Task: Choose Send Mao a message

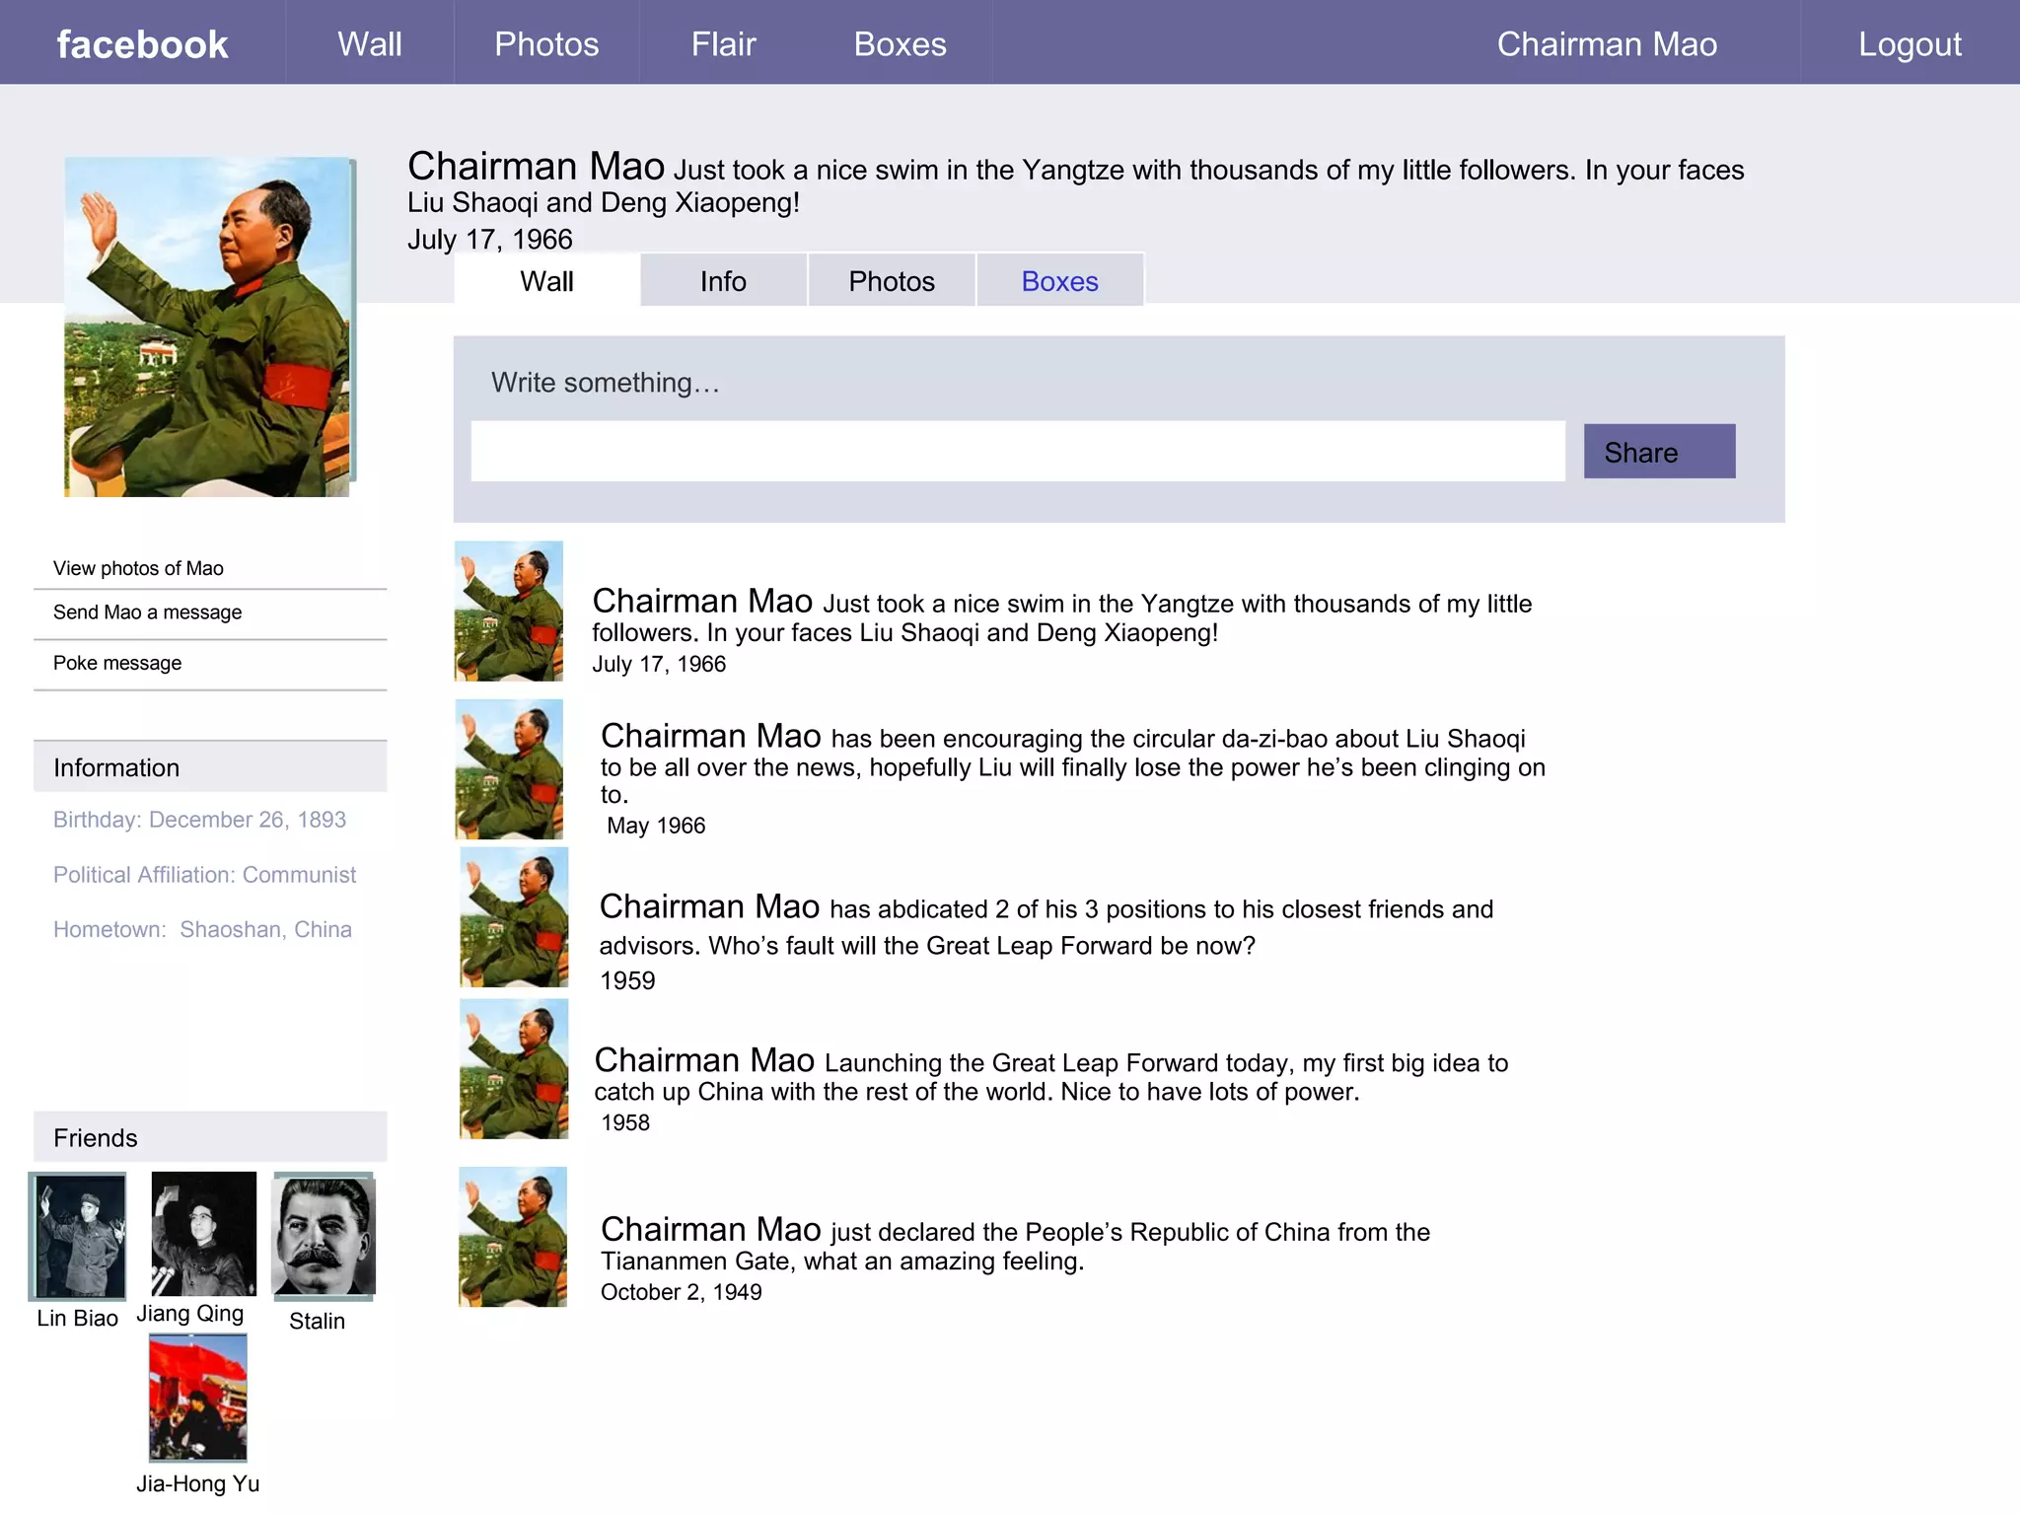Action: click(x=147, y=613)
